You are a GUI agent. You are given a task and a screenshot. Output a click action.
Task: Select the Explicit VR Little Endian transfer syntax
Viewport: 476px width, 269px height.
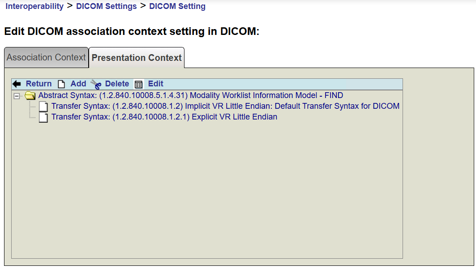pos(164,117)
